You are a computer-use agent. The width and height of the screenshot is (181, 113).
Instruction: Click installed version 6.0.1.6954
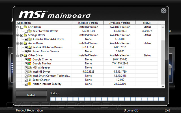(x=88, y=47)
